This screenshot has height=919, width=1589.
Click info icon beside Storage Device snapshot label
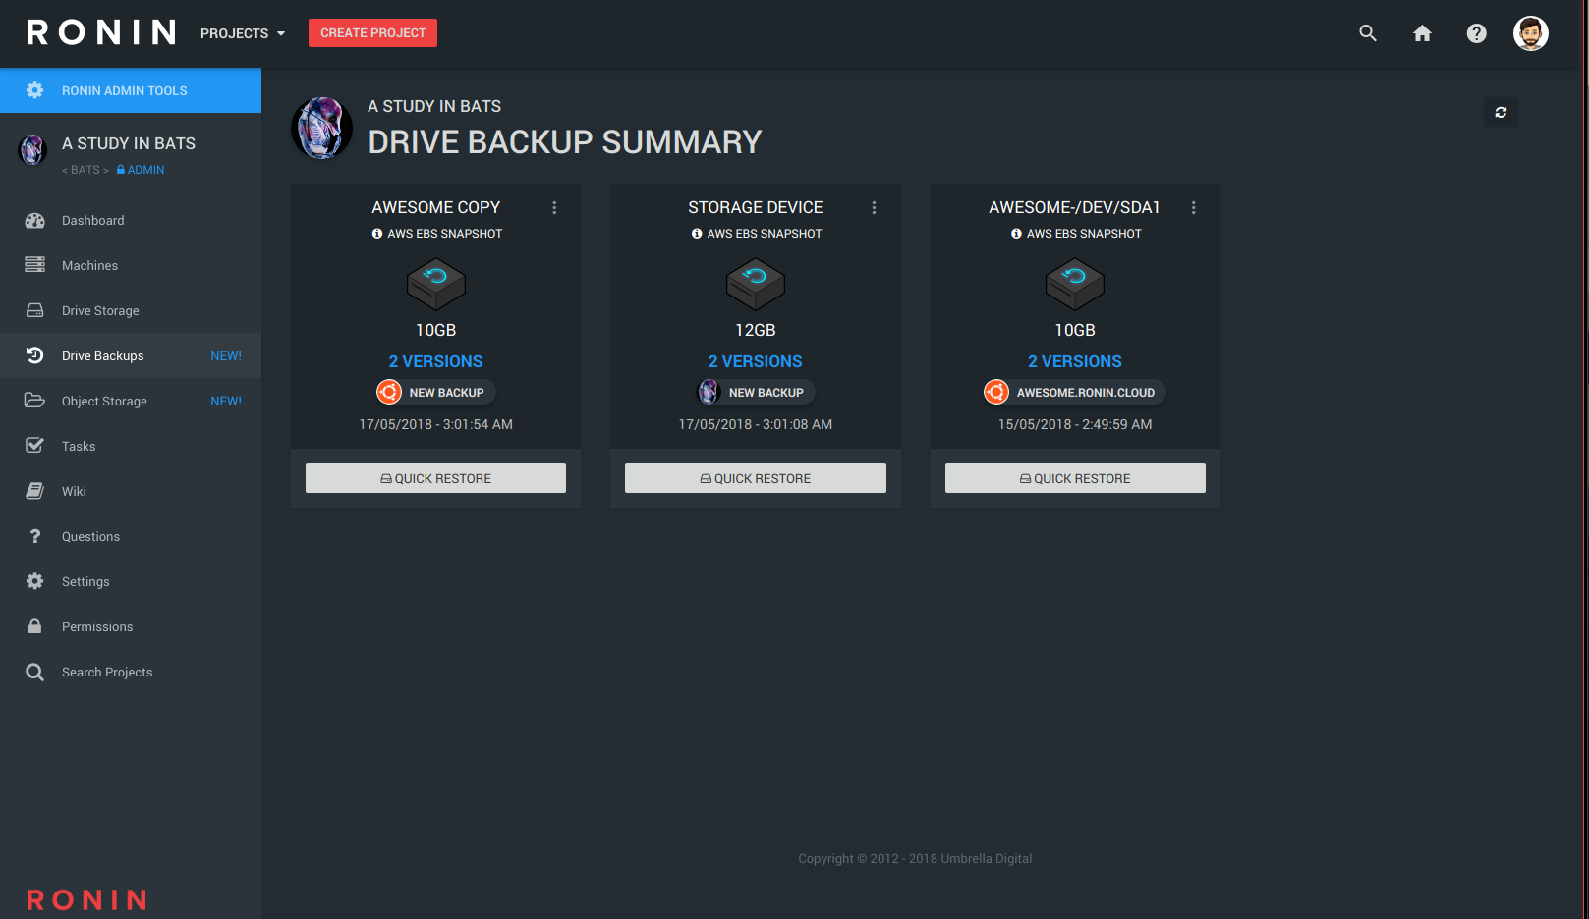point(697,234)
